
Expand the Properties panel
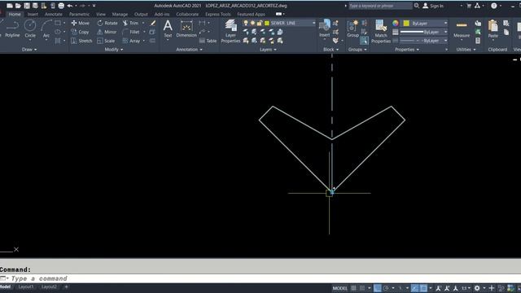[407, 50]
